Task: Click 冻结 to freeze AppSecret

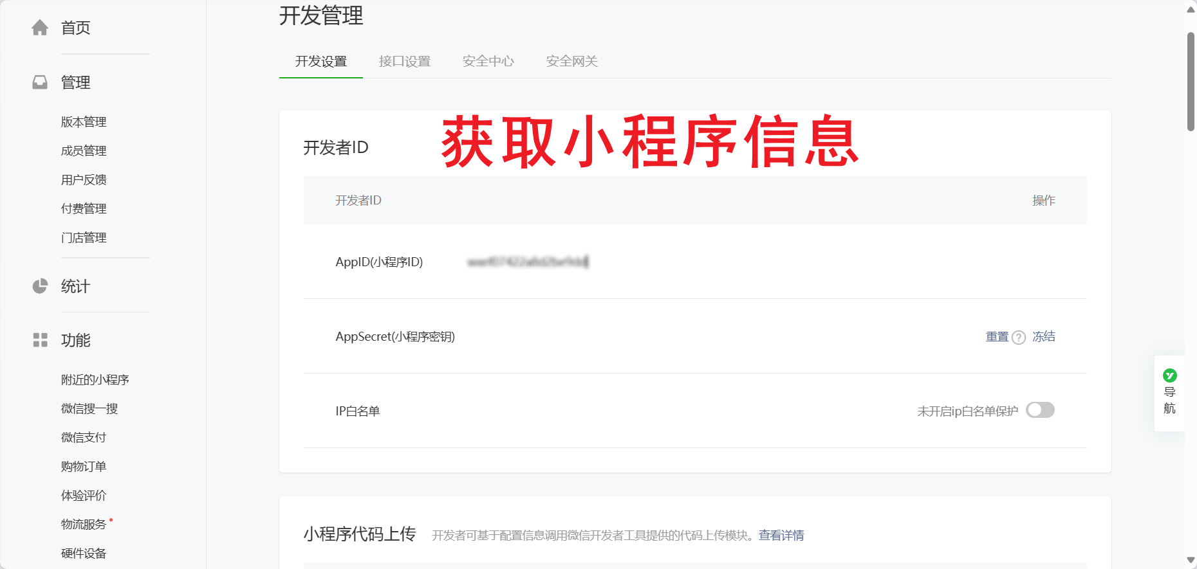Action: 1044,337
